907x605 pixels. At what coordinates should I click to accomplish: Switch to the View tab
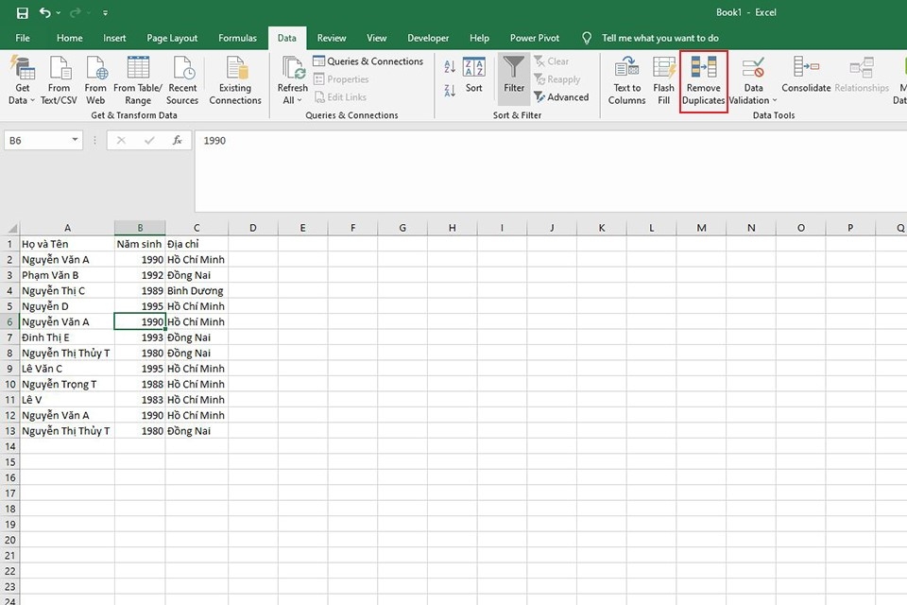tap(377, 38)
